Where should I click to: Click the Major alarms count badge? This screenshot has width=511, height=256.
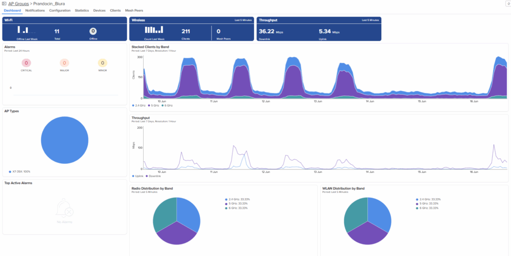pos(64,63)
